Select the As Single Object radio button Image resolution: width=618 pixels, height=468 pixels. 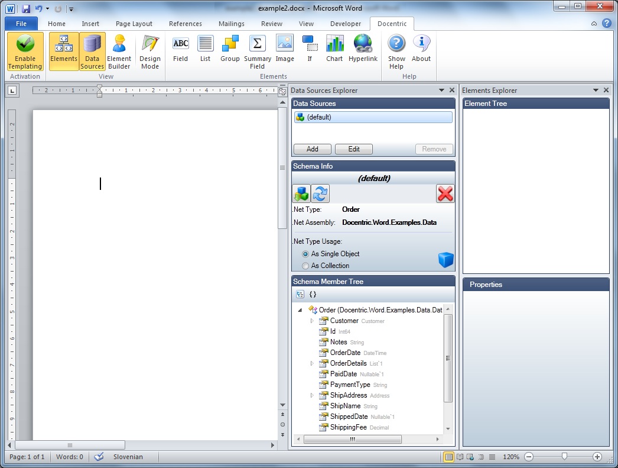[305, 254]
